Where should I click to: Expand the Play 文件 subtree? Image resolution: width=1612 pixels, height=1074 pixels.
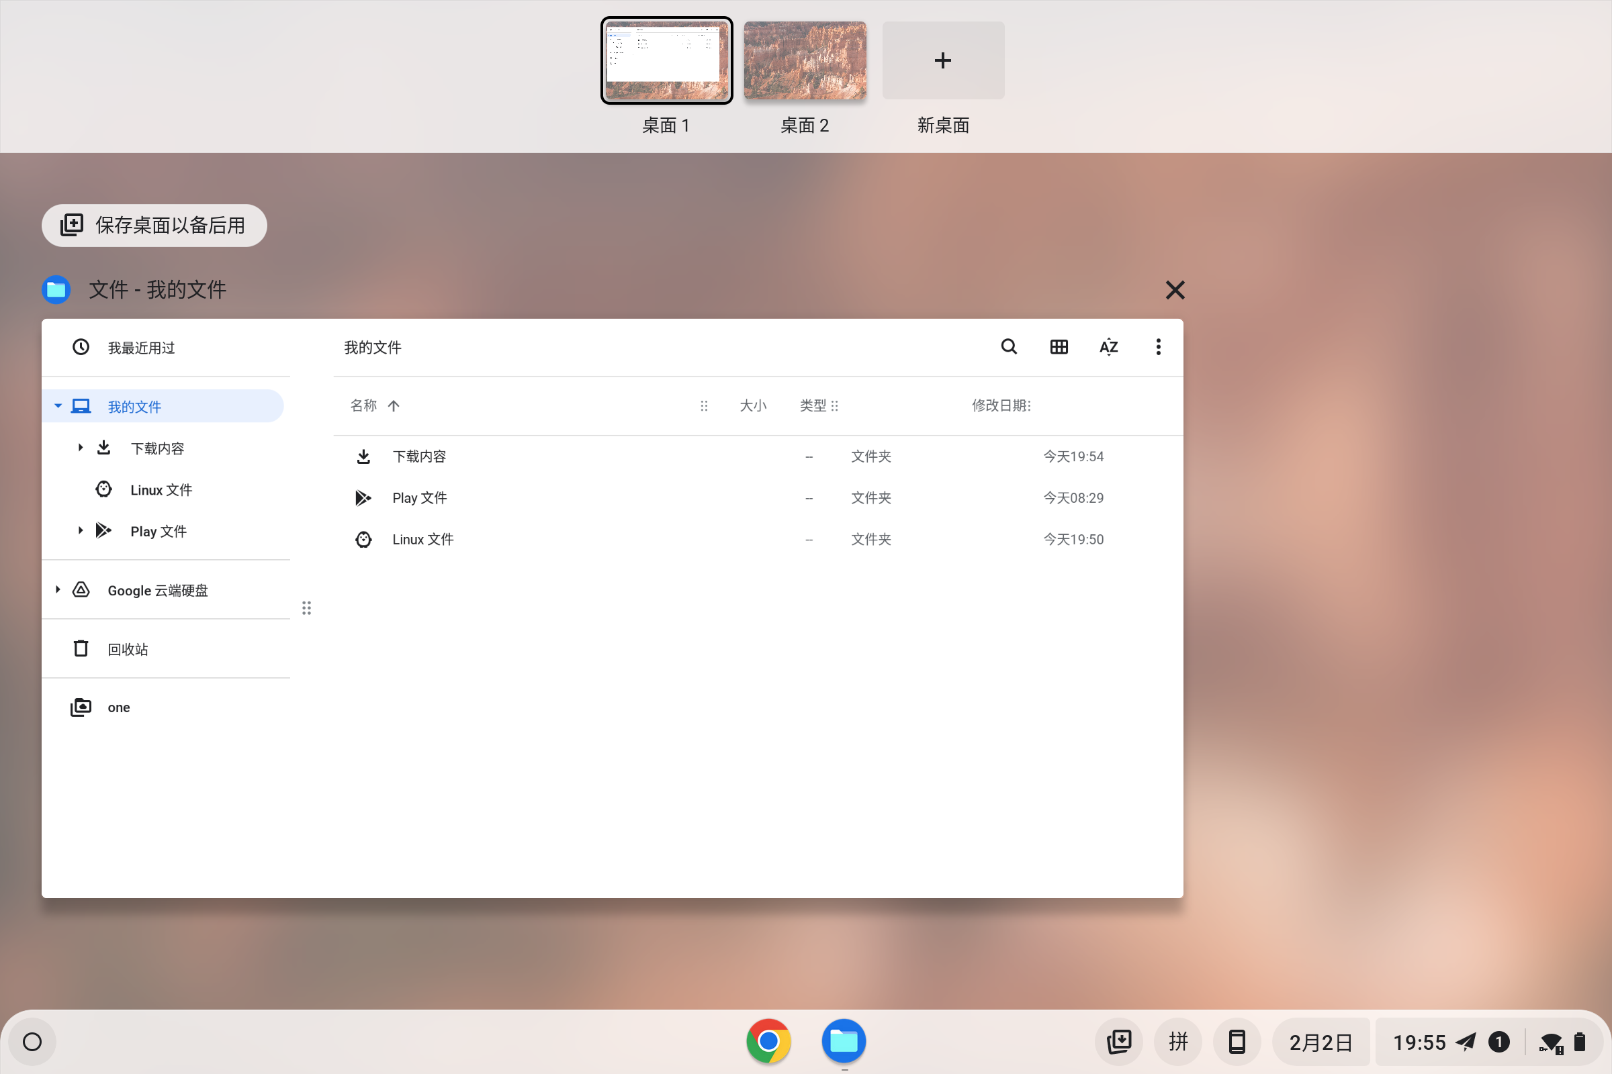79,530
